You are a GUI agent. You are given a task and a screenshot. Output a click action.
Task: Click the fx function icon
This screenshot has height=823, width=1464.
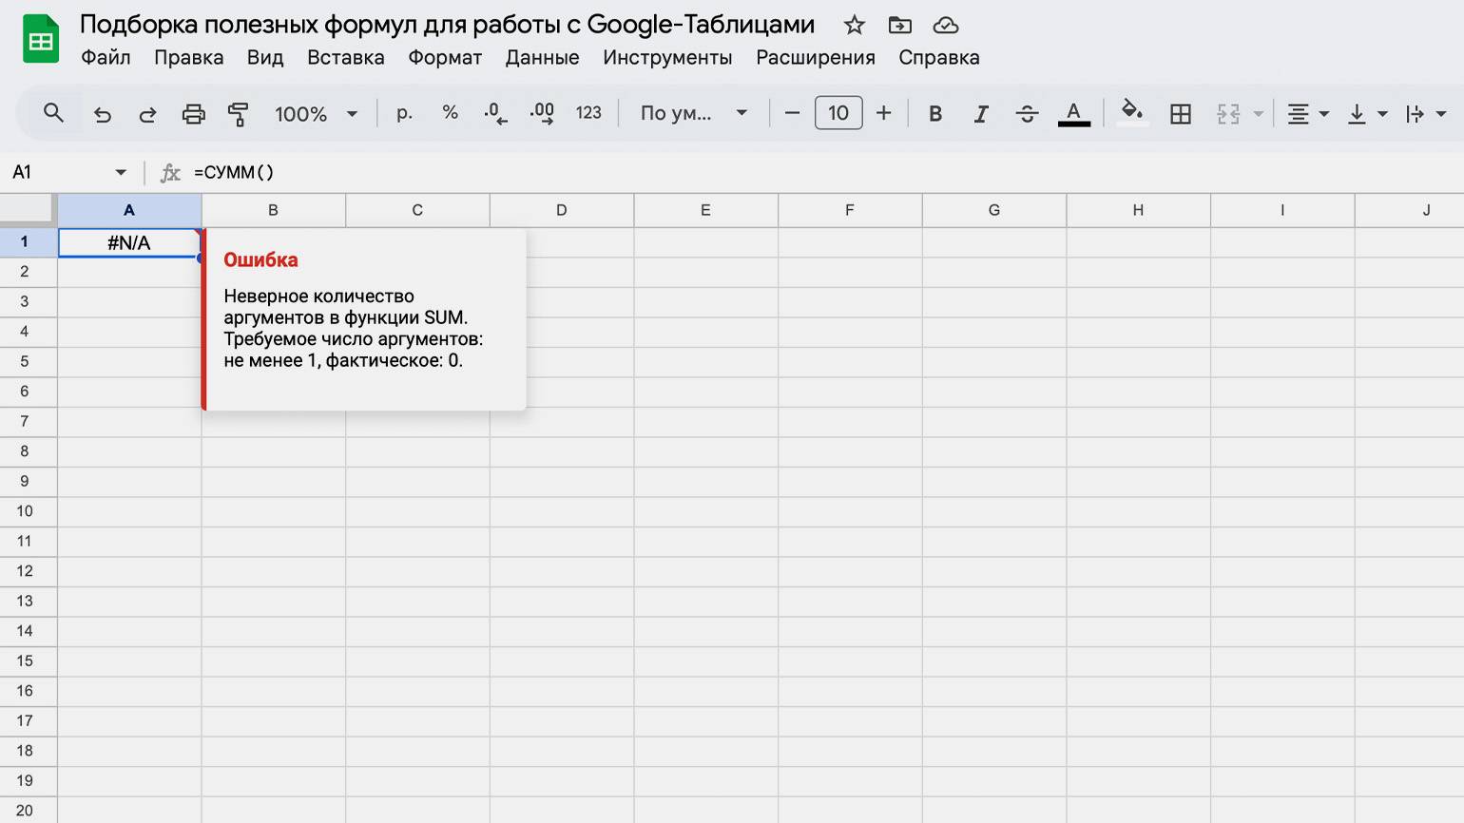[x=170, y=172]
